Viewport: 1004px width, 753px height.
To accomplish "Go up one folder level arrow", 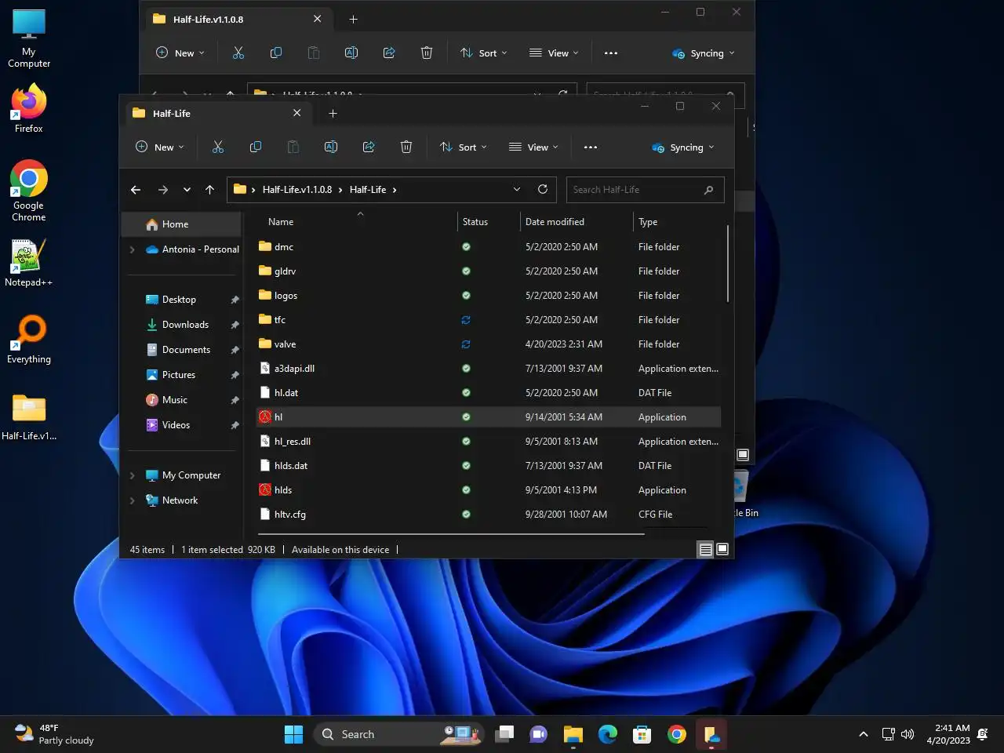I will (209, 190).
